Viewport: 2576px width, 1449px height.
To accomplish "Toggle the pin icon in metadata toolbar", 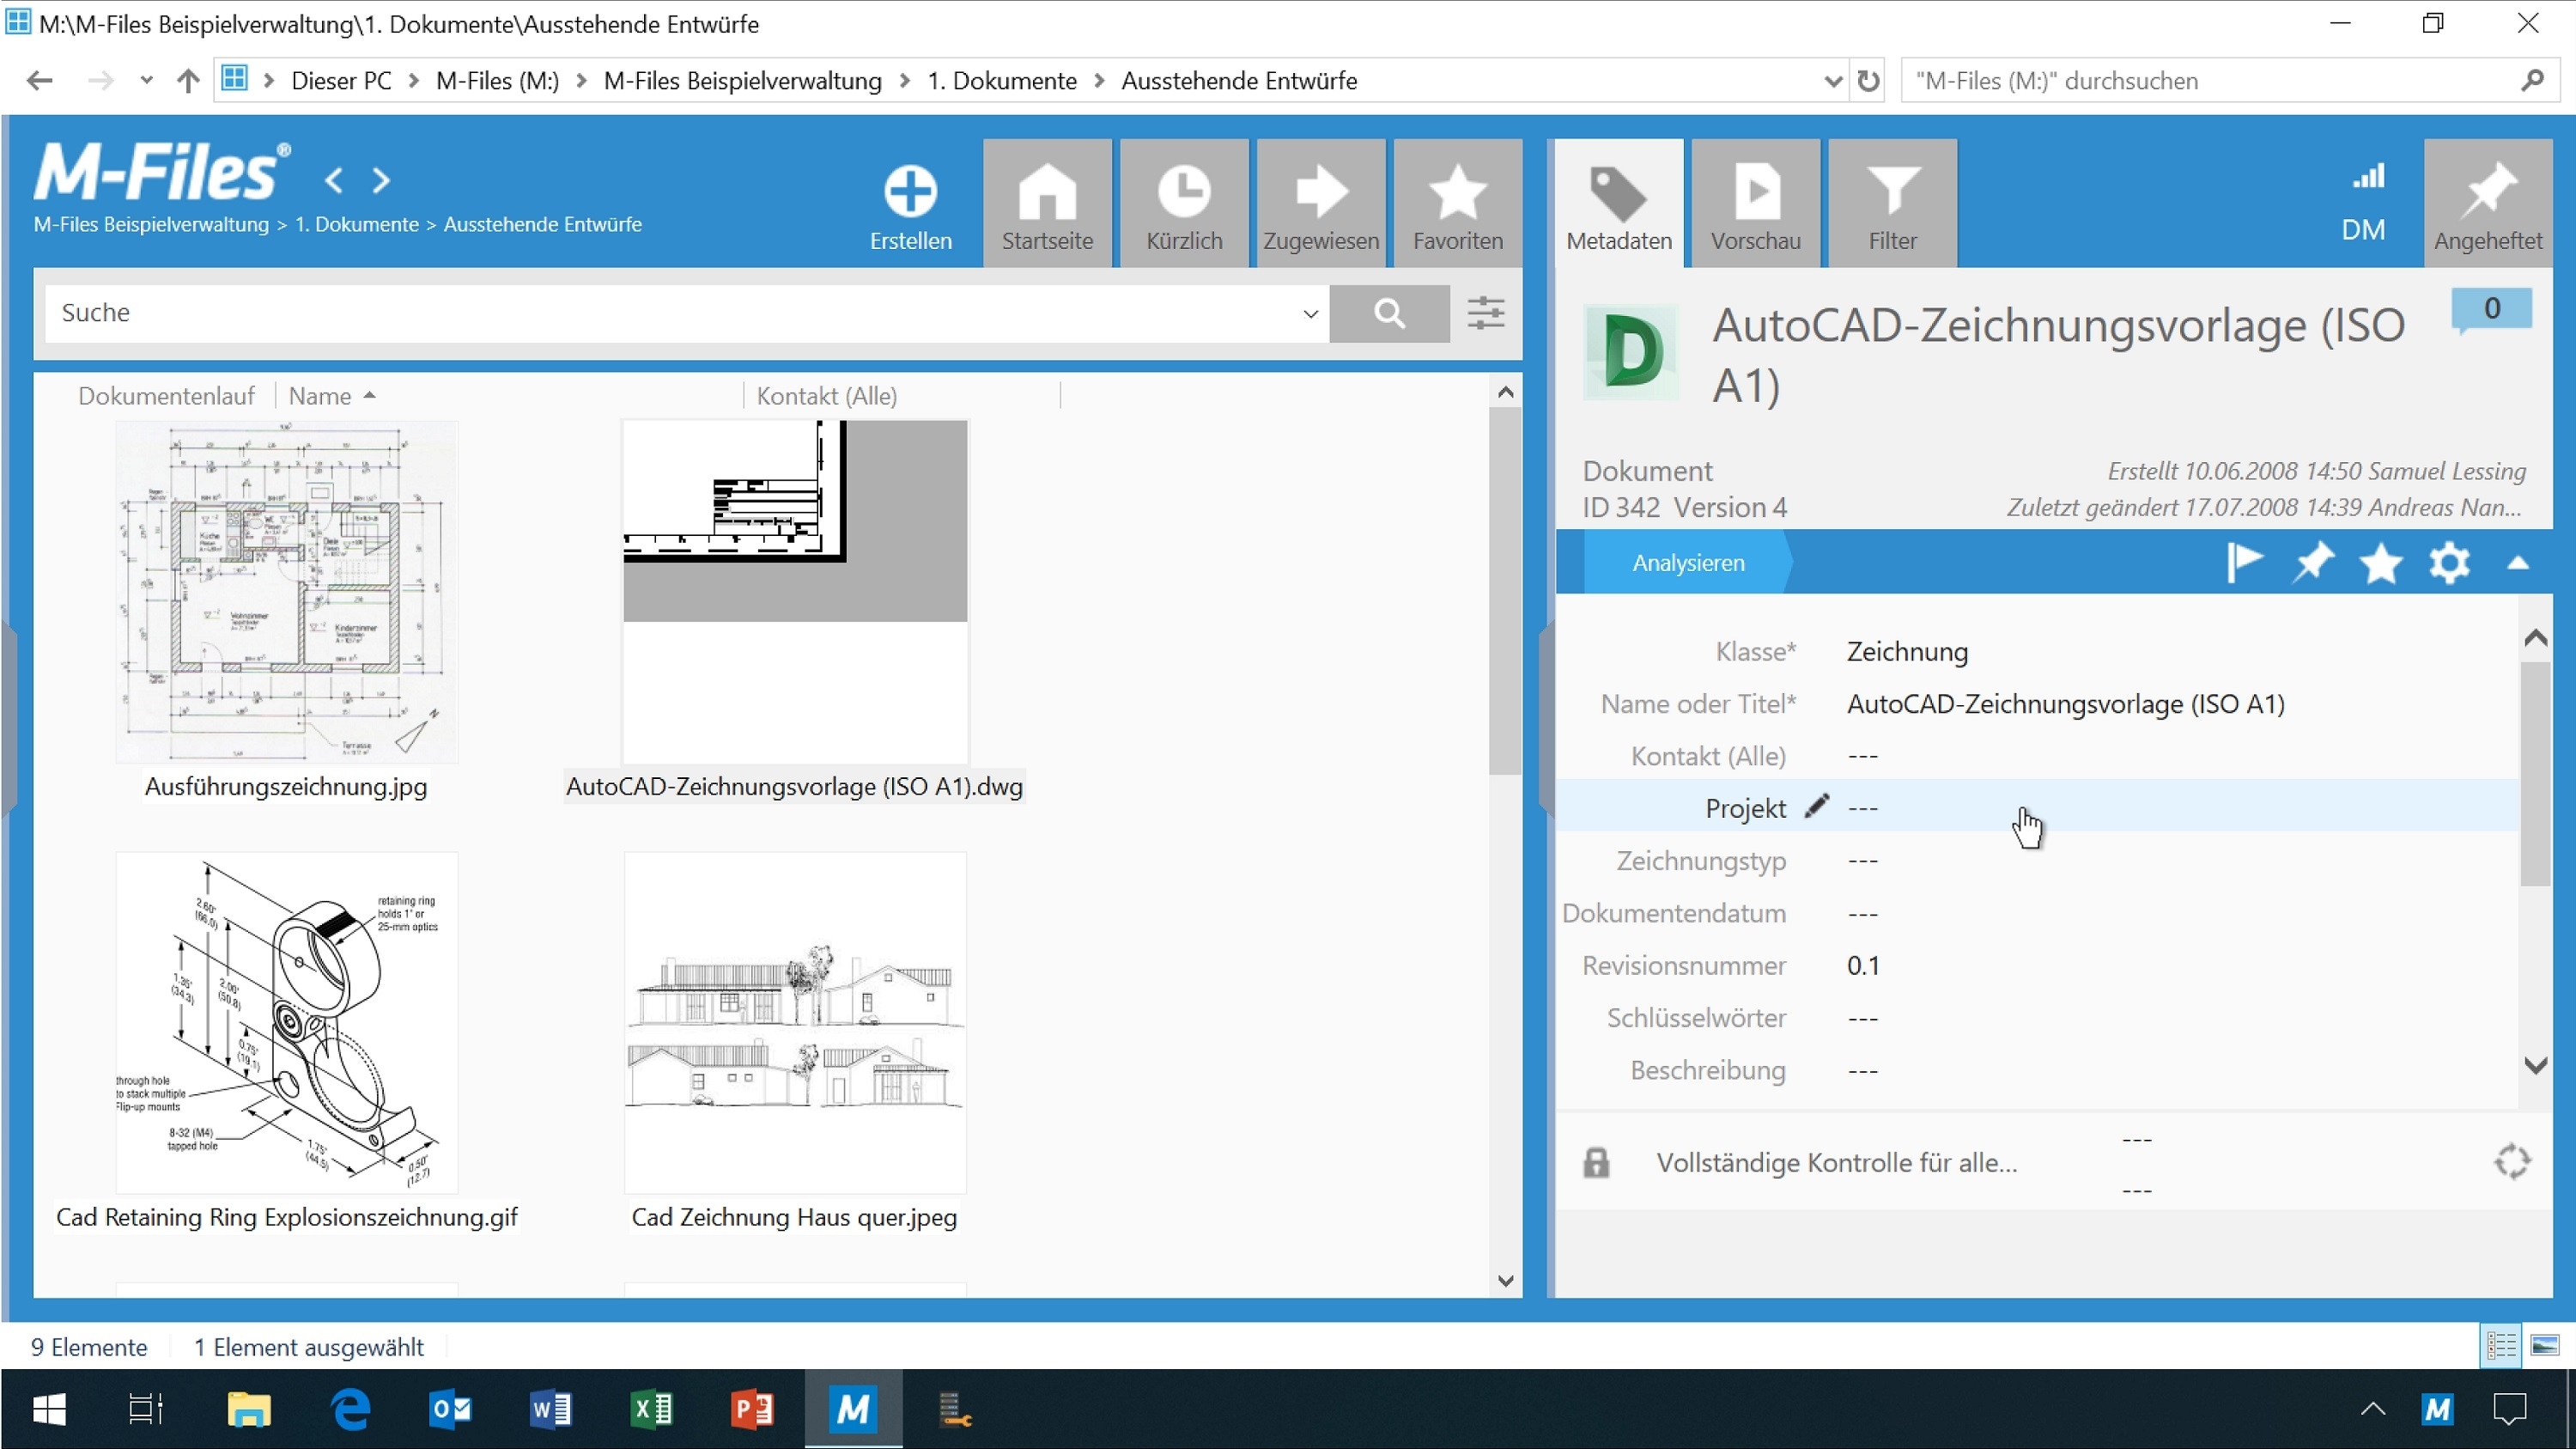I will 2313,563.
